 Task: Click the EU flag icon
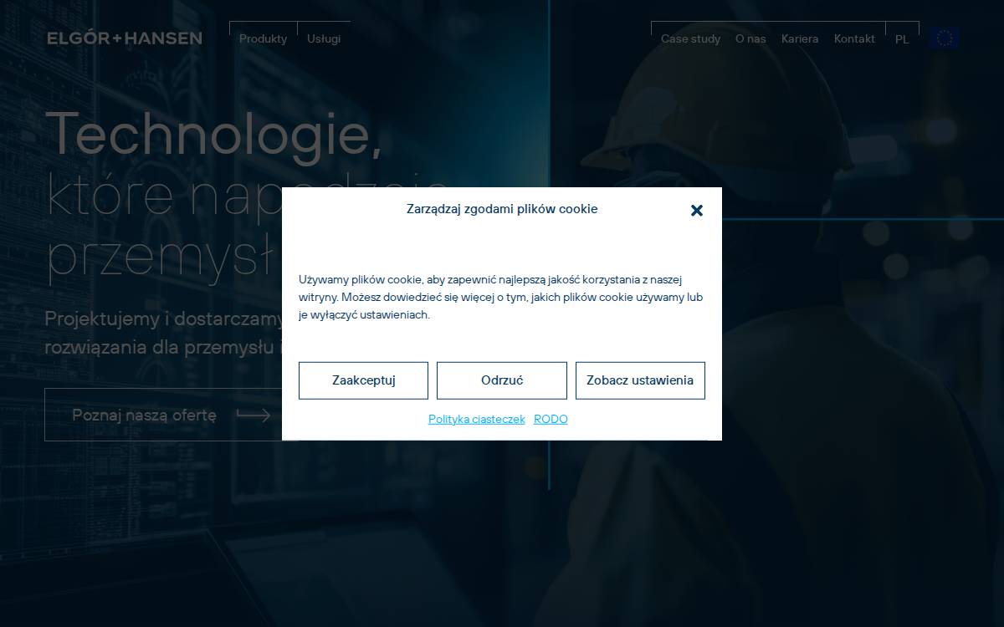pyautogui.click(x=945, y=38)
